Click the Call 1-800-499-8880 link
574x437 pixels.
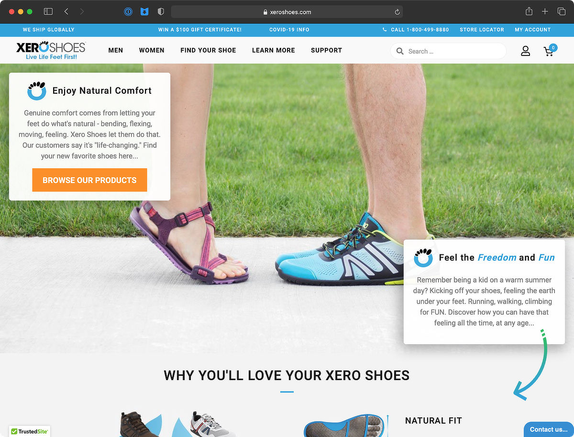[x=420, y=30]
